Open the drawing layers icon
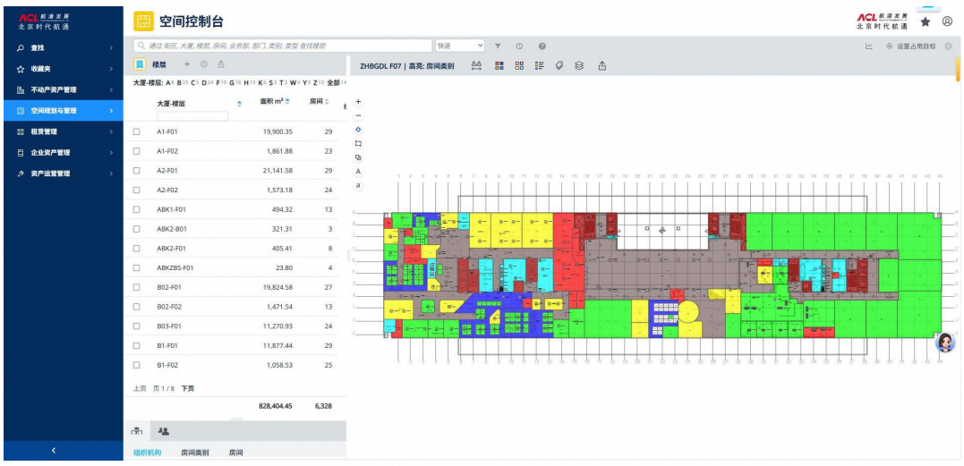 click(579, 65)
